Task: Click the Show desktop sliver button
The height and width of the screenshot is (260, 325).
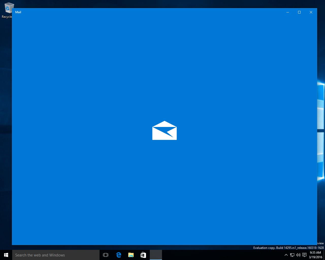Action: [324, 255]
